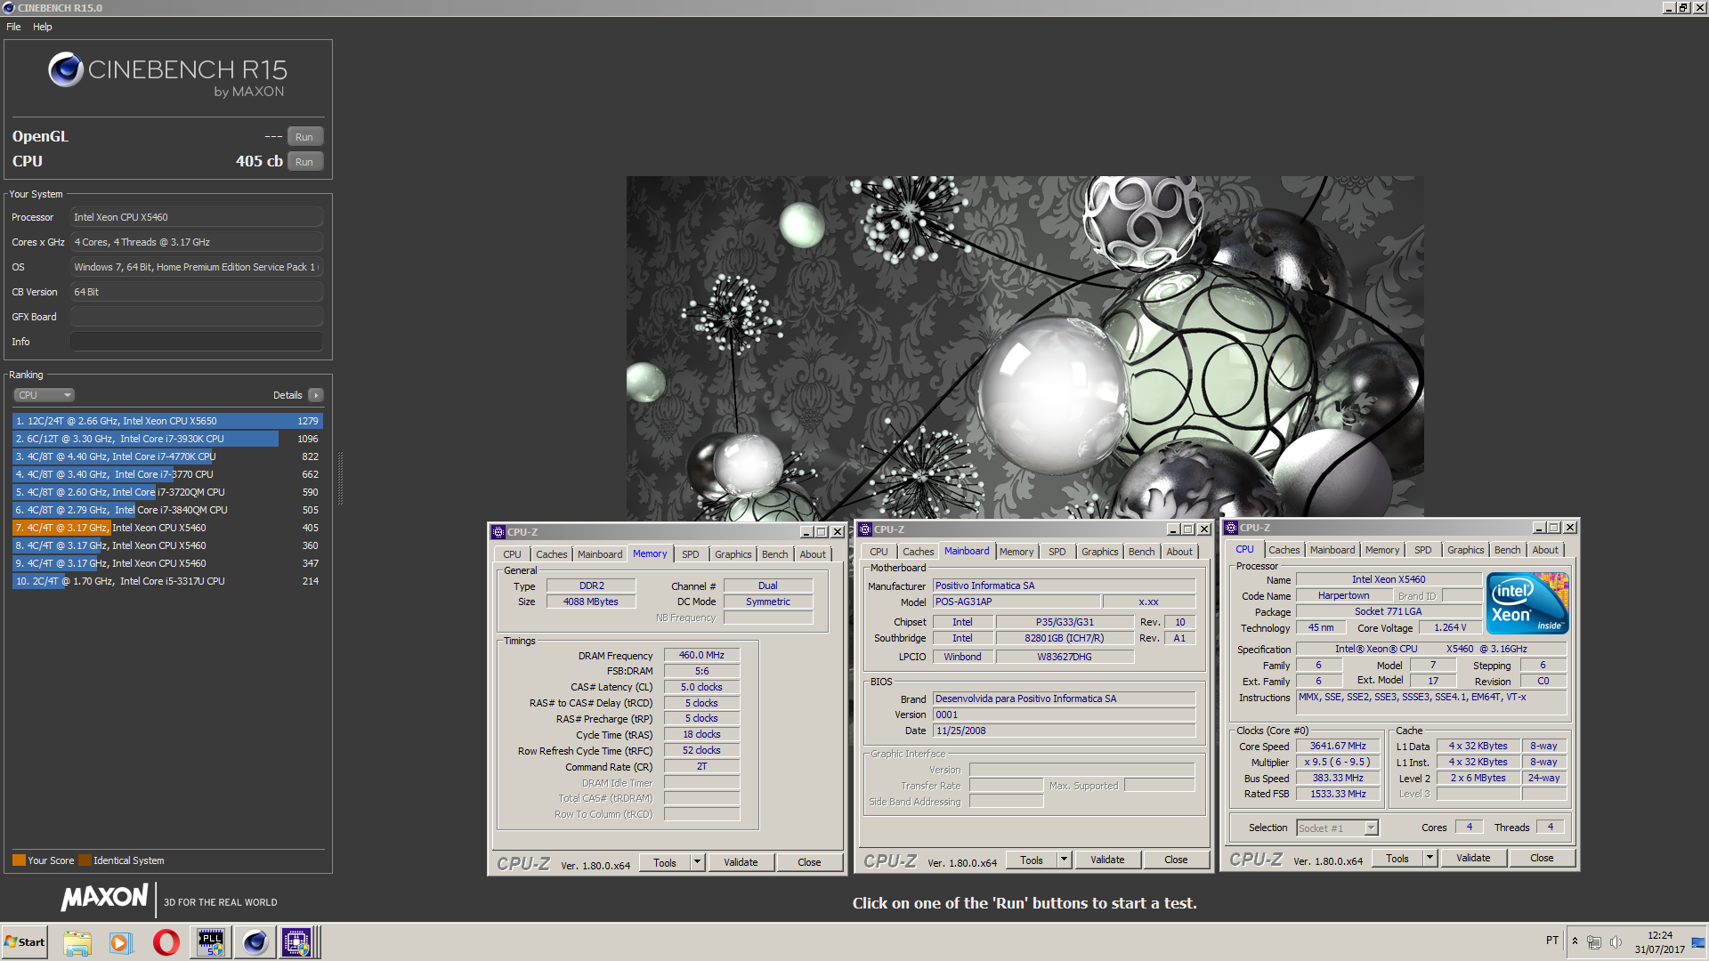
Task: Click the rendered benchmark image
Action: click(1025, 347)
